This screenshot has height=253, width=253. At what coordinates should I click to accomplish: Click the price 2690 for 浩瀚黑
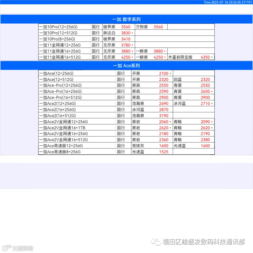164,103
